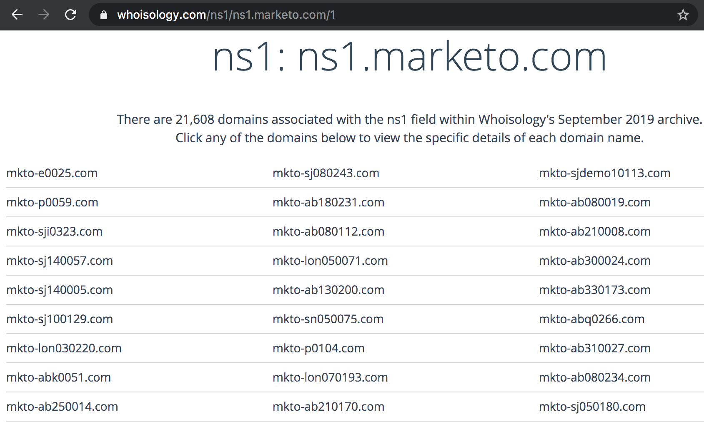This screenshot has height=422, width=704.
Task: Open domain mkto-ab180231.com
Action: tap(328, 202)
